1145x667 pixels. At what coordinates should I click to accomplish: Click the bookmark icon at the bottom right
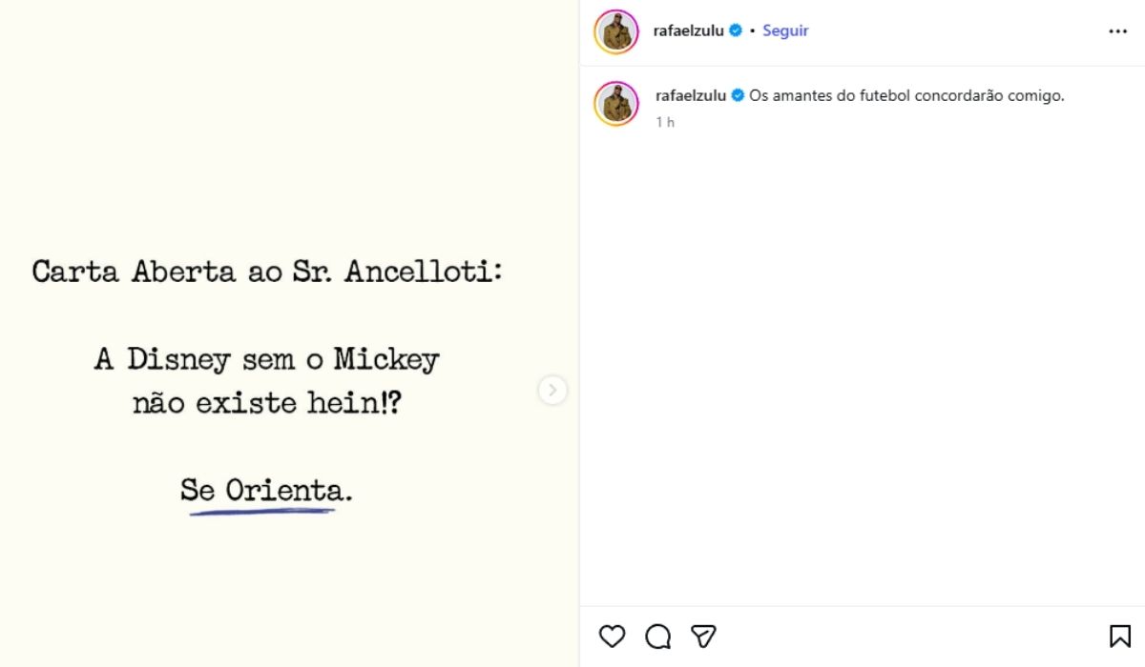coord(1118,635)
